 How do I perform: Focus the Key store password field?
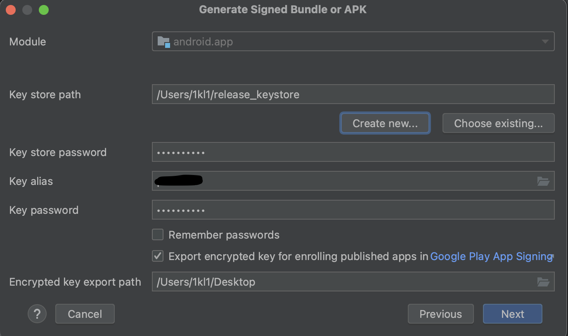[353, 152]
